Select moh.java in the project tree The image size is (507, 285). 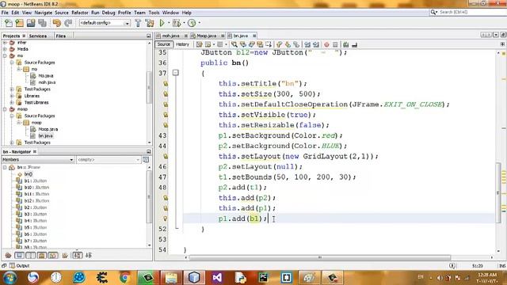pos(47,82)
